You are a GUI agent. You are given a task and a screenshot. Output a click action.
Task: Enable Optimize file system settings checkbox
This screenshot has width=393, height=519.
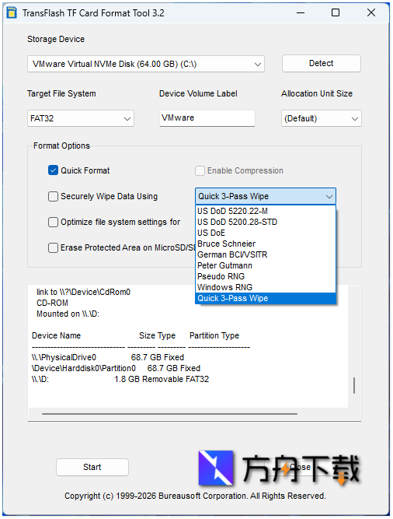tap(53, 222)
